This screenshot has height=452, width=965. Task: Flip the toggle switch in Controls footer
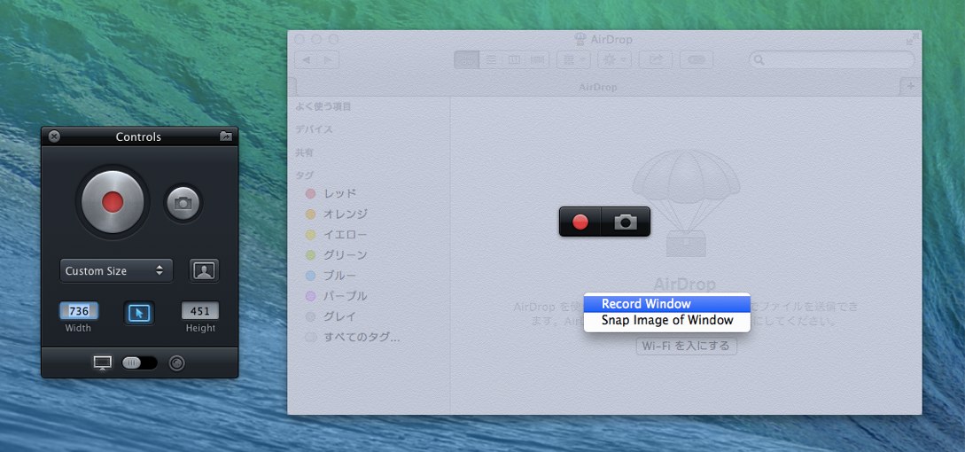pos(140,363)
